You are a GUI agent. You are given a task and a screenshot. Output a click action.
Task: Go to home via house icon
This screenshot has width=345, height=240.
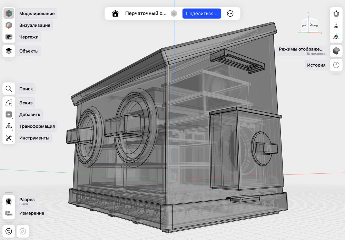(x=115, y=13)
